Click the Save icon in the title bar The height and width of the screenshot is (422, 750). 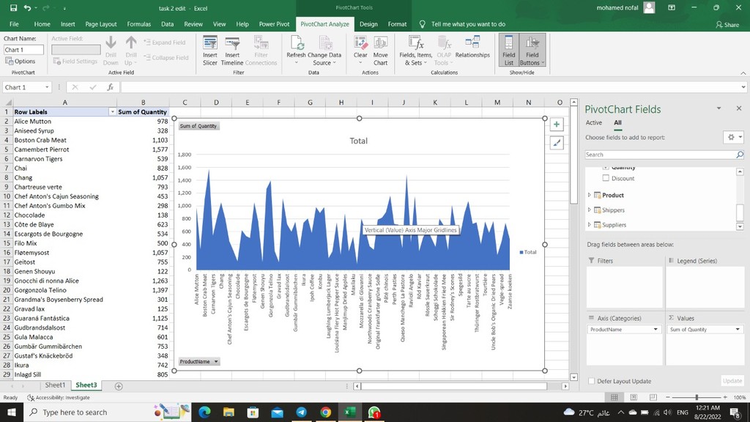(13, 7)
